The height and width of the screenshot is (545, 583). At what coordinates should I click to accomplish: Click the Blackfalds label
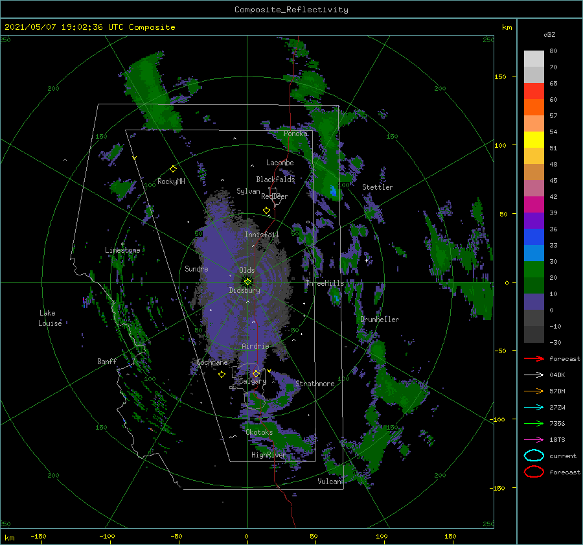click(x=275, y=180)
